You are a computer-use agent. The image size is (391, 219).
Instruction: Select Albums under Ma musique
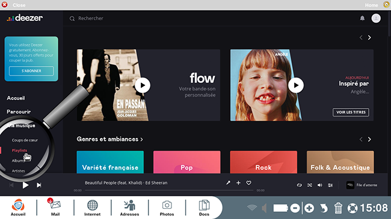(x=18, y=161)
